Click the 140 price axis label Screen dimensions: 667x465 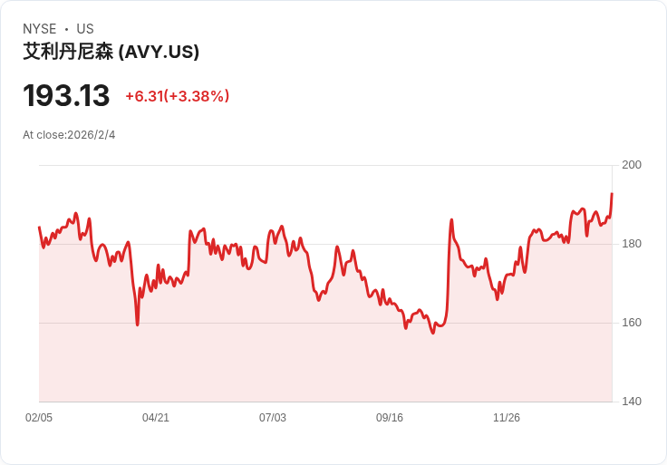[x=632, y=402]
